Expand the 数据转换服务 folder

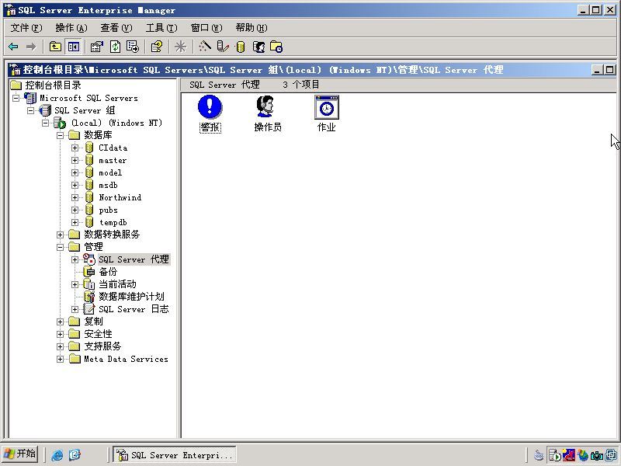point(60,235)
